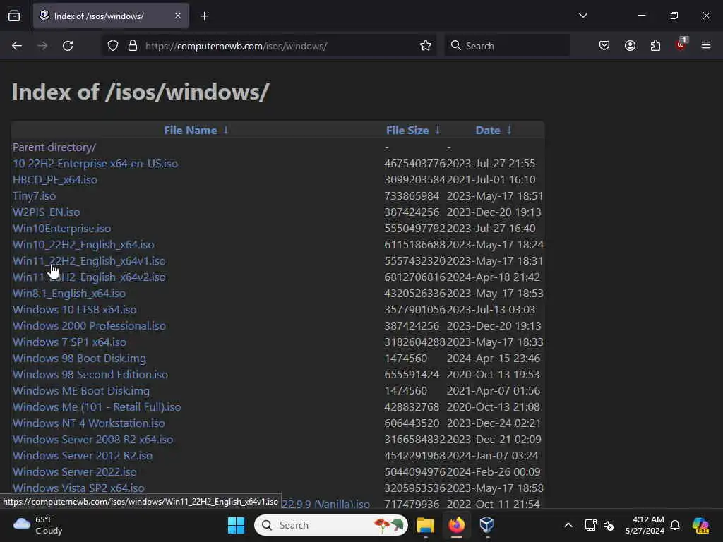723x542 pixels.
Task: Open Windows Start menu
Action: click(x=236, y=525)
